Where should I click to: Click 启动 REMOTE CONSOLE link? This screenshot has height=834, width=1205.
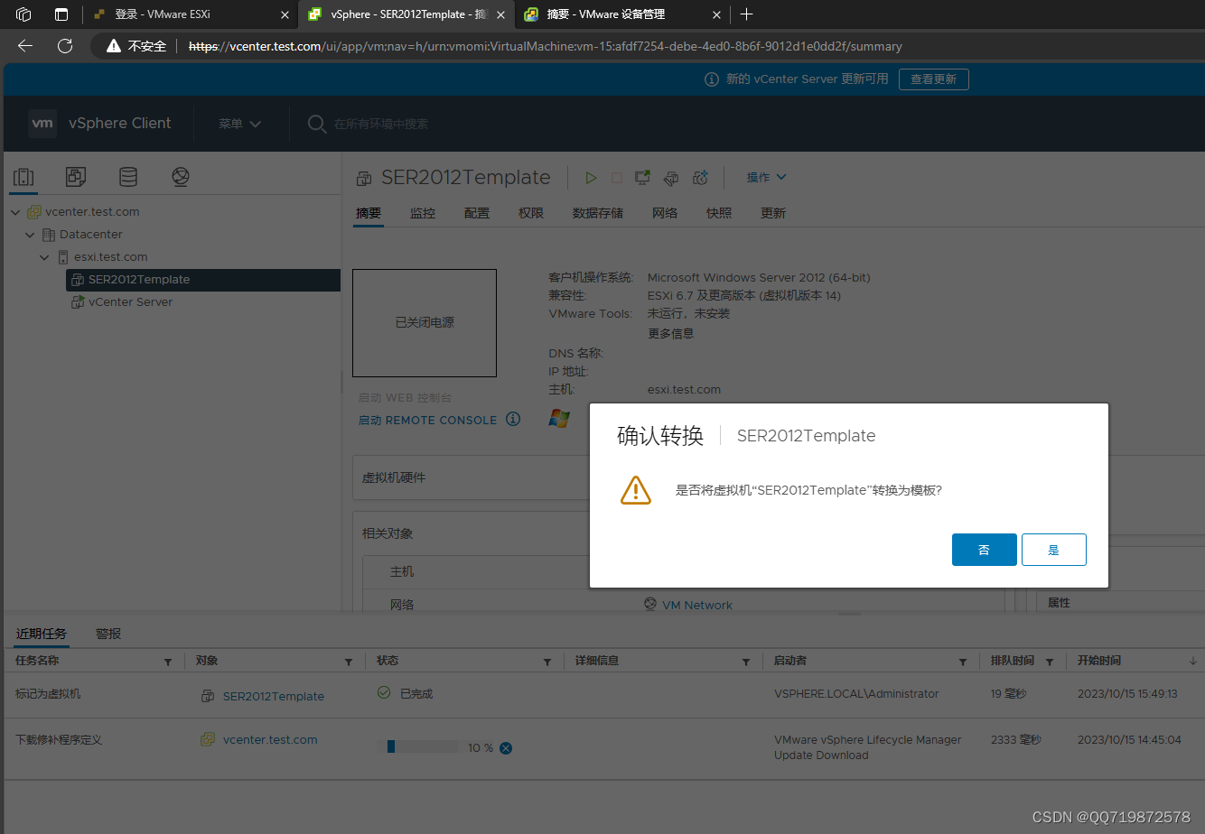tap(428, 420)
